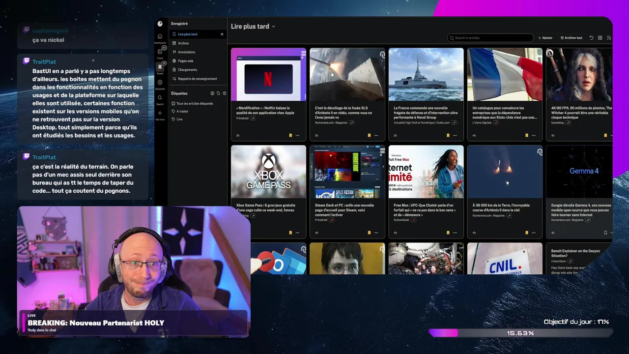Focus the Search in articles field
The image size is (629, 354).
coord(490,38)
